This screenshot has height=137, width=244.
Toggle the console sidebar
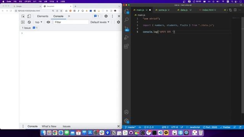(x=23, y=22)
